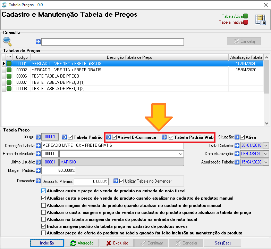Click blue arrow beside Margem Padrão
271x249 pixels.
coord(38,170)
